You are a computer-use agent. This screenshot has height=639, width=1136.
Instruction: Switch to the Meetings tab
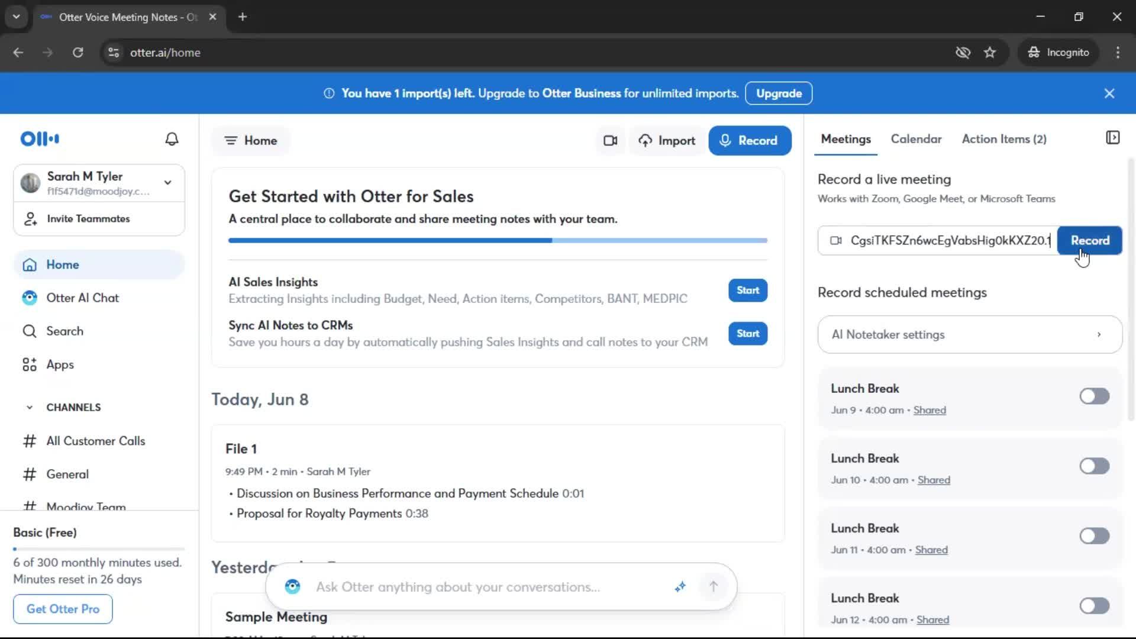click(845, 139)
